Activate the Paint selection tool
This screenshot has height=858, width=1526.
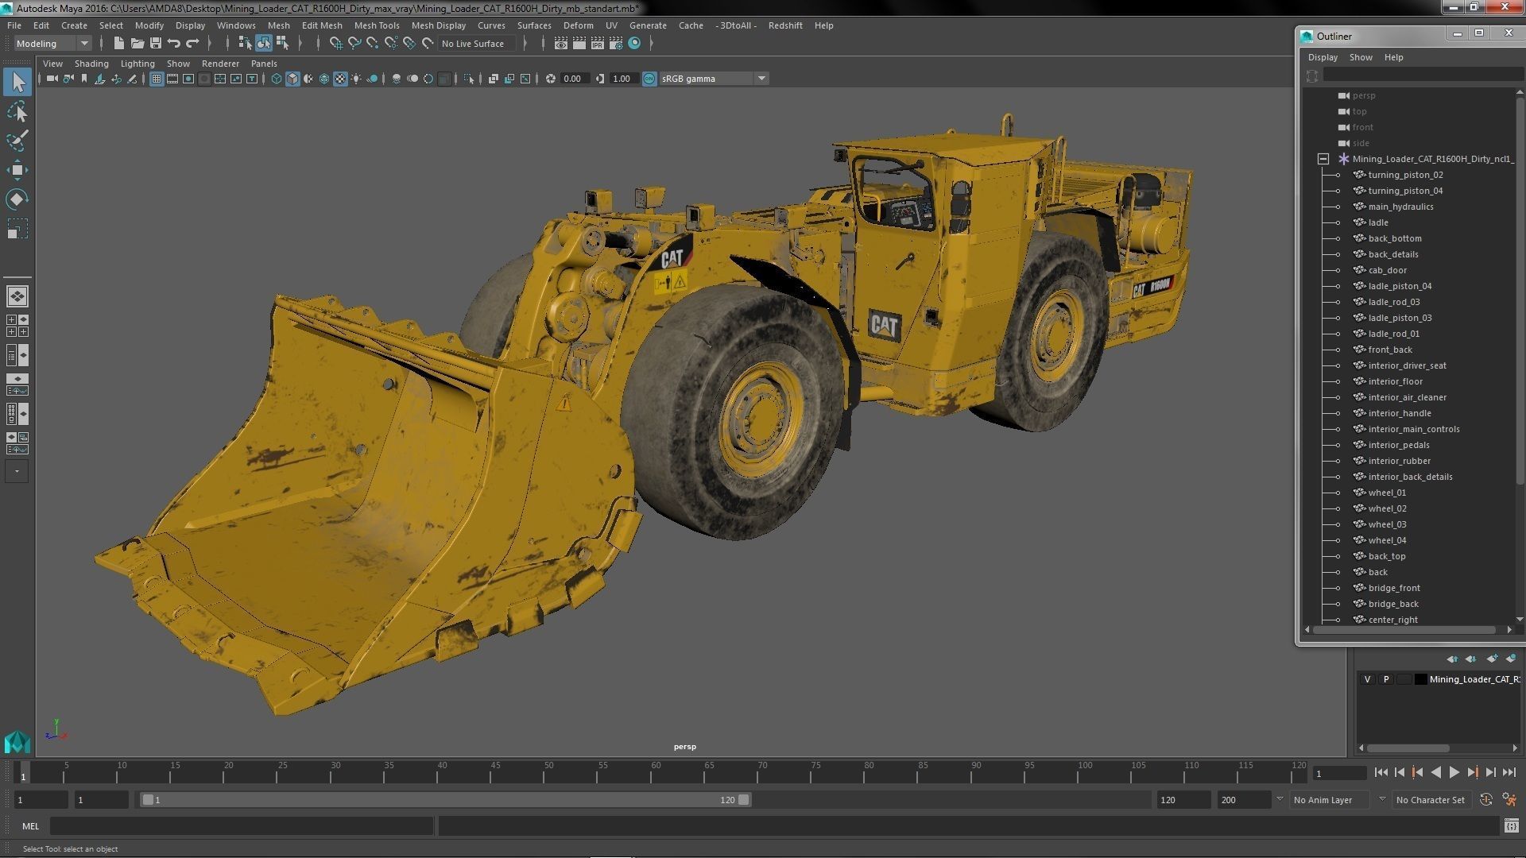(17, 141)
